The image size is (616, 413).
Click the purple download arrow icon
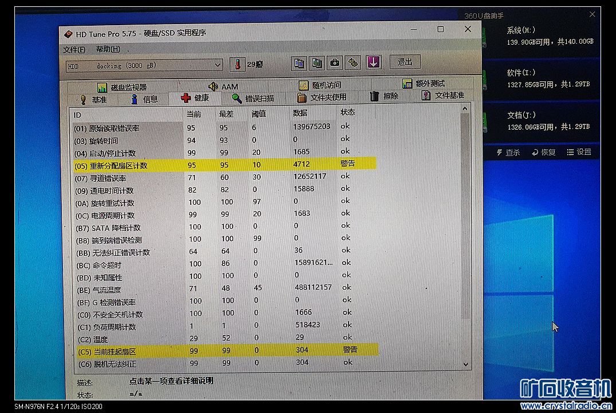click(373, 62)
